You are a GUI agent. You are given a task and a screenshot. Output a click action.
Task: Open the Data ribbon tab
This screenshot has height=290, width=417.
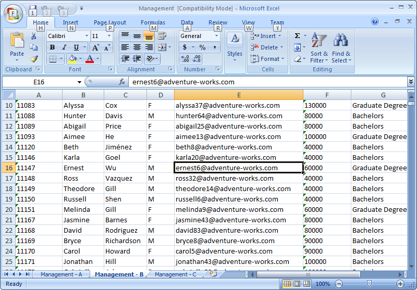[187, 22]
